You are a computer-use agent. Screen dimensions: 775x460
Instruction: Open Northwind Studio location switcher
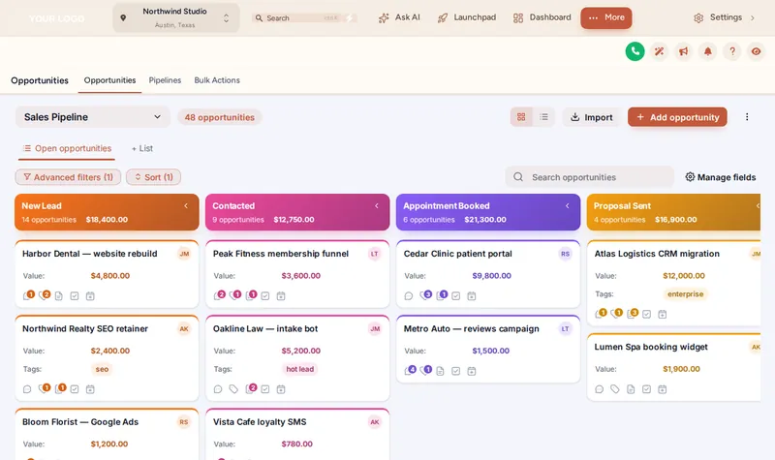pos(176,17)
